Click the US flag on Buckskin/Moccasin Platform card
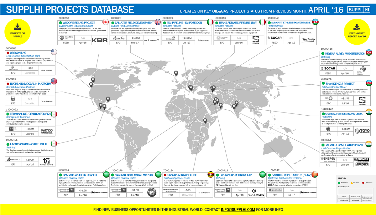The image size is (376, 215). click(54, 82)
